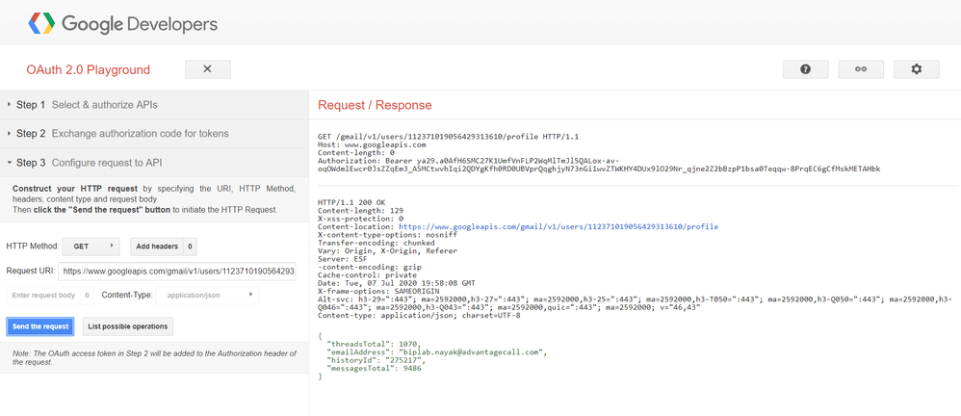The width and height of the screenshot is (961, 416).
Task: Click the Request / Response heading
Action: [375, 104]
